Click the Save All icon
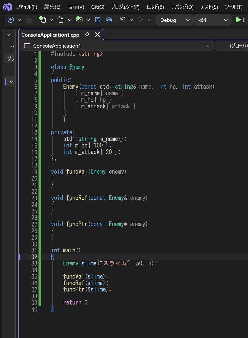This screenshot has width=248, height=338. 109,20
